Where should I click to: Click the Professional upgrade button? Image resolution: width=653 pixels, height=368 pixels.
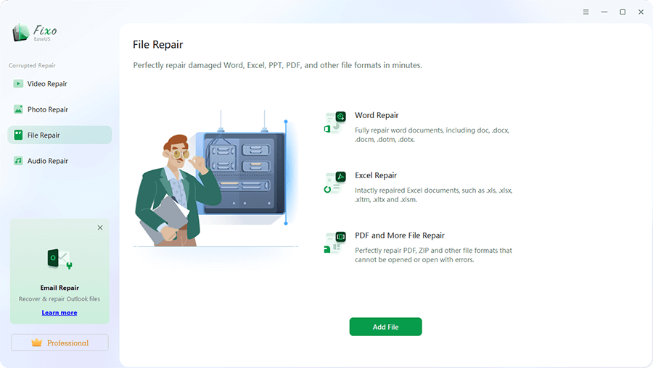[x=59, y=343]
